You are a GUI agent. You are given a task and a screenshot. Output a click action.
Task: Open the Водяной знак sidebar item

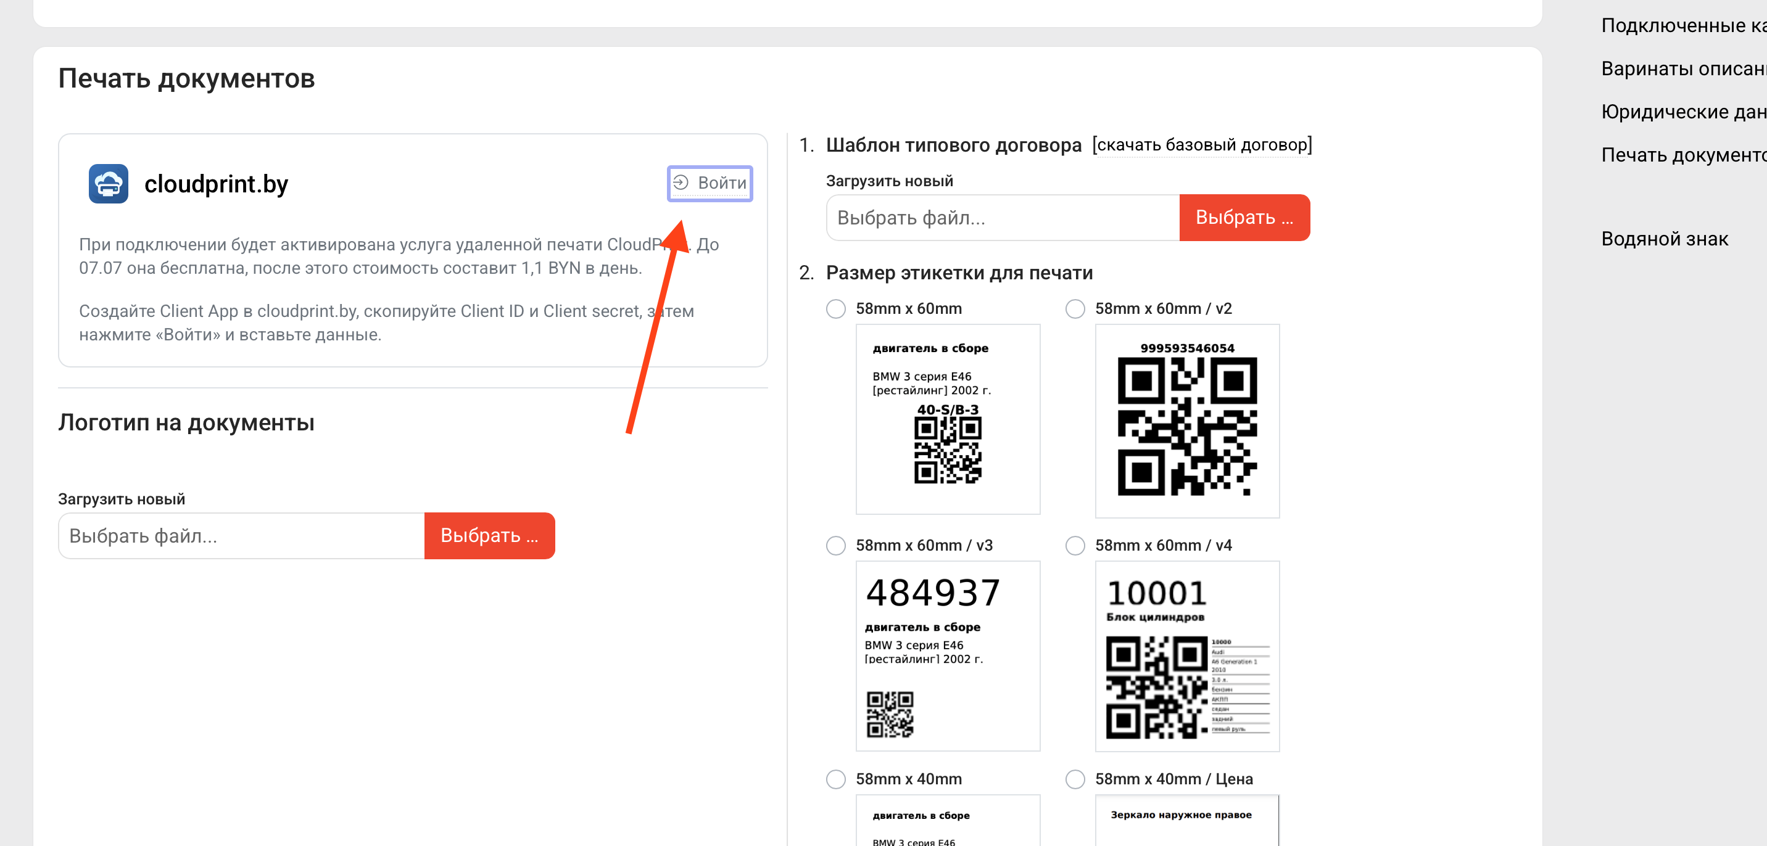[1664, 239]
